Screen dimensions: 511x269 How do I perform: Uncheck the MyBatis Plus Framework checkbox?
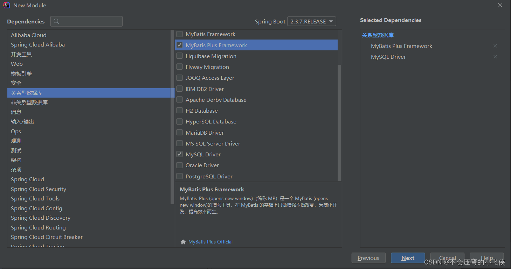pos(180,45)
